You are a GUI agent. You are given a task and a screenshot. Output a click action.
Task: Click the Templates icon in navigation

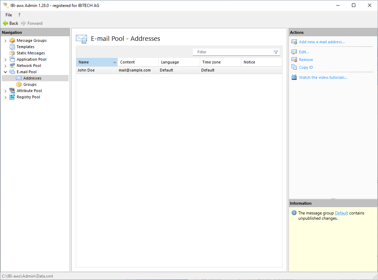pos(12,47)
